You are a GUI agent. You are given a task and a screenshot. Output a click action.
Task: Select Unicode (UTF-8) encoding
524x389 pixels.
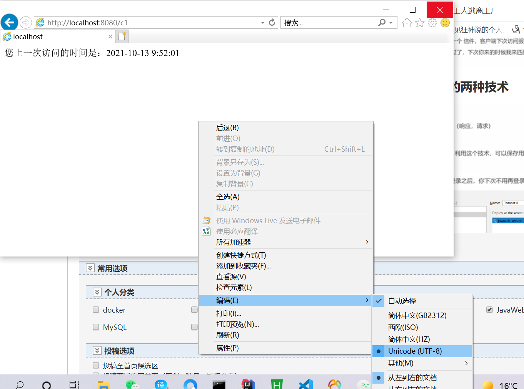click(x=422, y=351)
